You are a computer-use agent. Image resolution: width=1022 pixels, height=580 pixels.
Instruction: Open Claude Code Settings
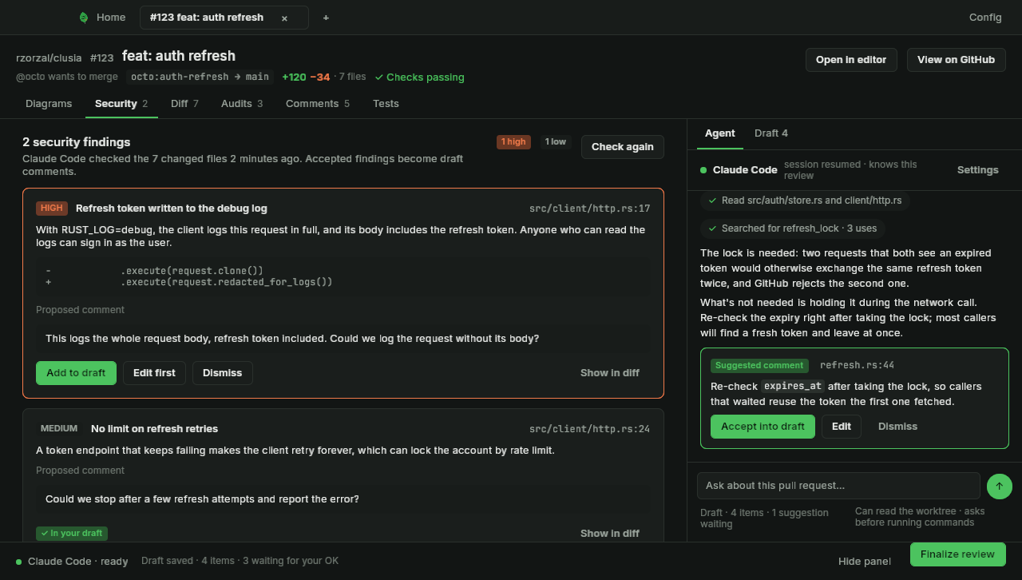click(977, 170)
